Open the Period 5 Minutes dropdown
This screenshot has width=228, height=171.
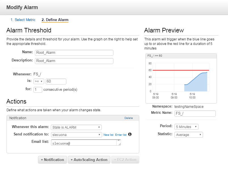click(x=186, y=127)
